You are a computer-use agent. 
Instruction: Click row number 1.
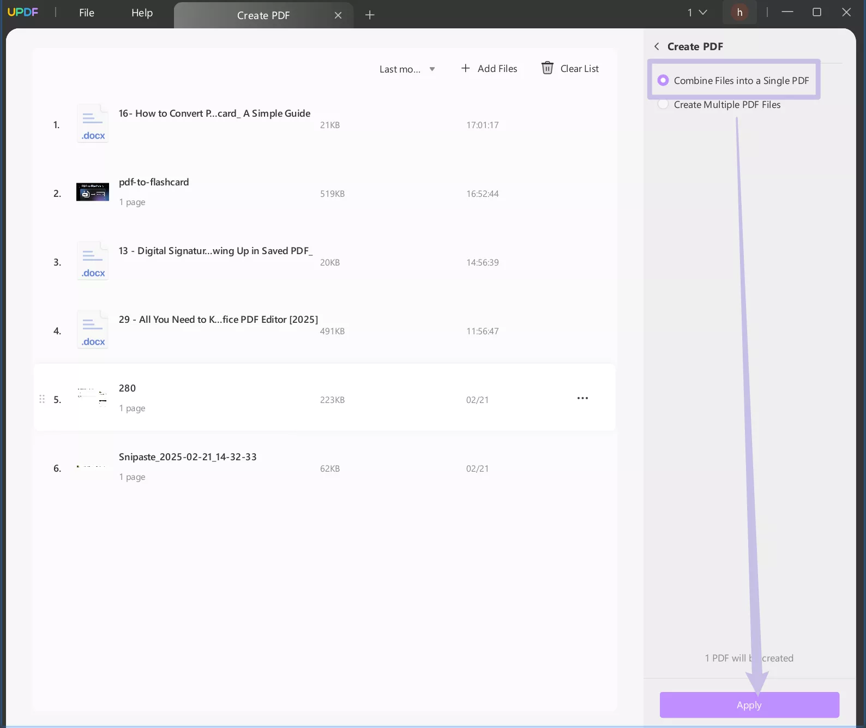tap(56, 125)
